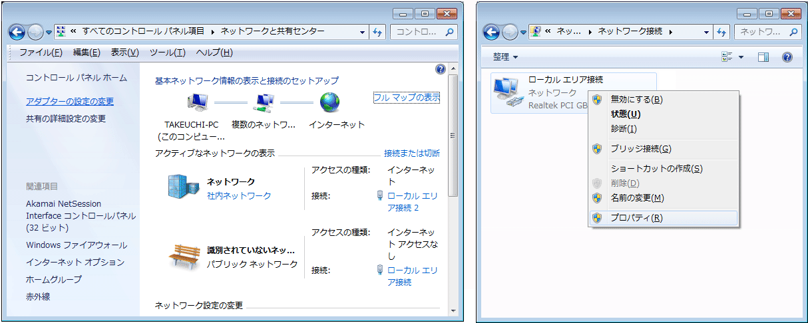
Task: Choose 無効にする(B) from context menu
Action: pos(664,100)
